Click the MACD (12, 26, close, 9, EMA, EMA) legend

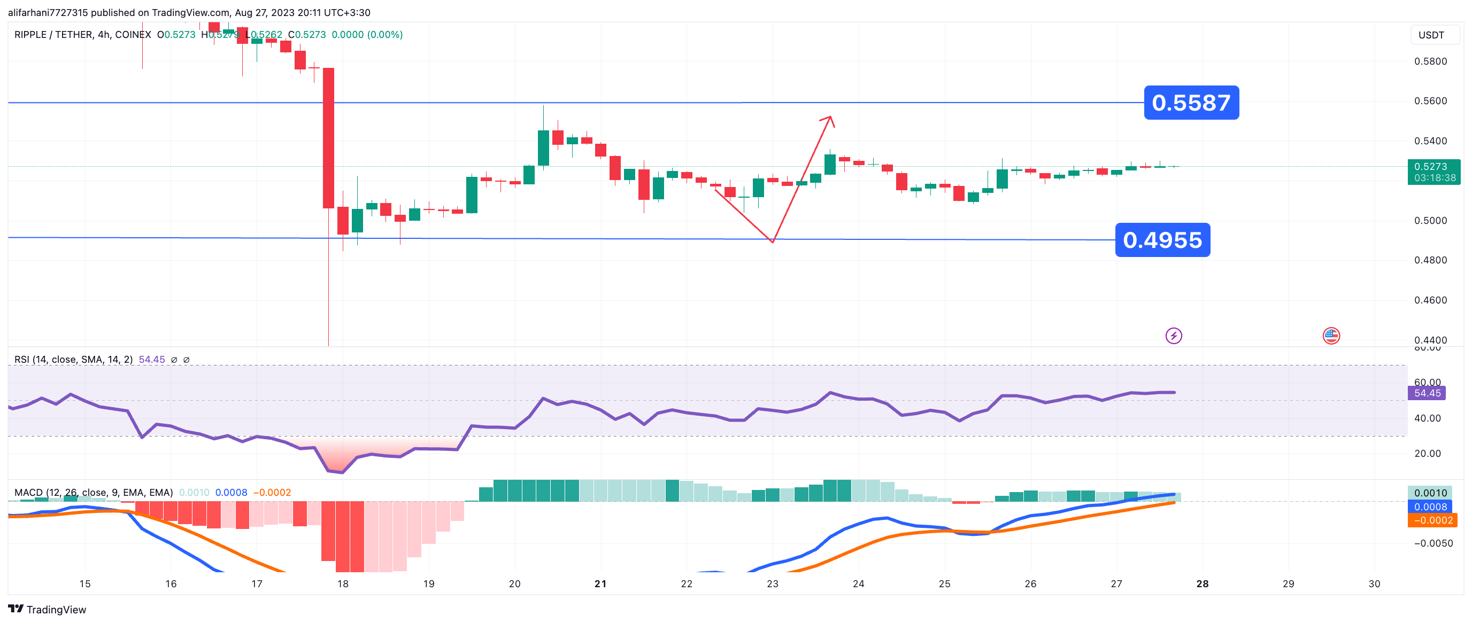pos(93,492)
